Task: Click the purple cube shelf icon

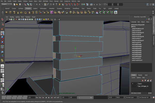Action: tap(52, 12)
